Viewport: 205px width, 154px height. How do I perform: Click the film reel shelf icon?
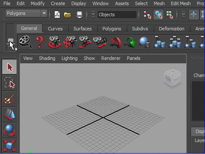25,42
